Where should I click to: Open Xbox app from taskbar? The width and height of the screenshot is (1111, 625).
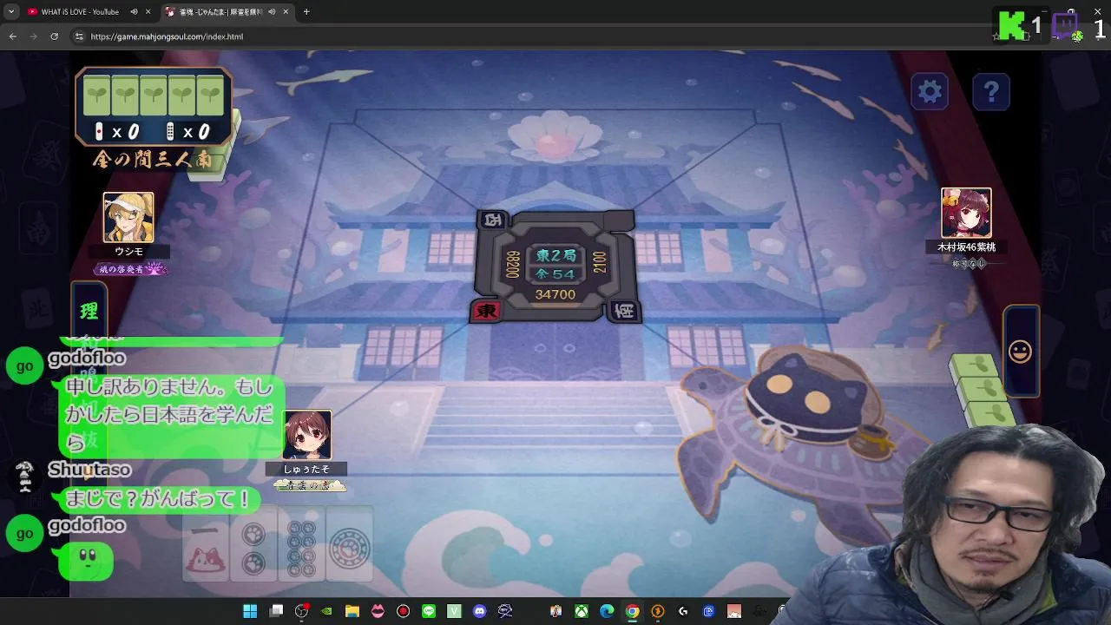click(x=582, y=611)
